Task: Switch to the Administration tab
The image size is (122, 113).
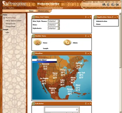Action: (43, 11)
